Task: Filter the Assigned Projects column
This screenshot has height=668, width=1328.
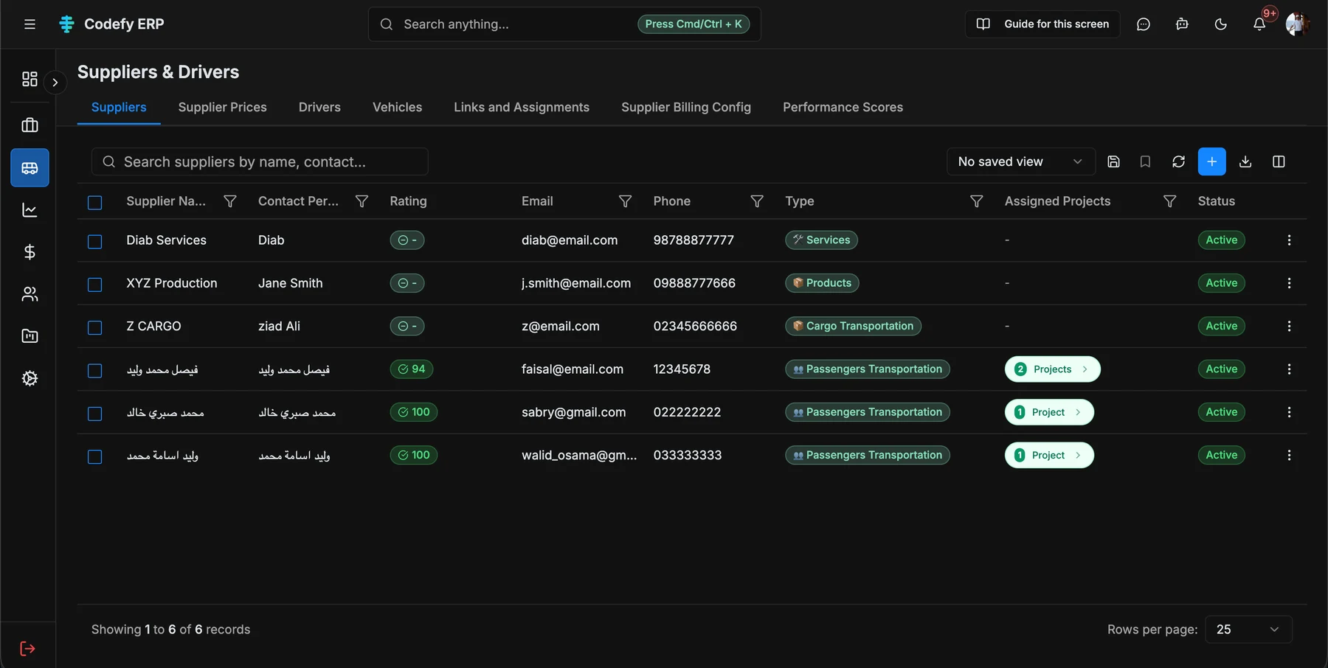Action: 1169,201
